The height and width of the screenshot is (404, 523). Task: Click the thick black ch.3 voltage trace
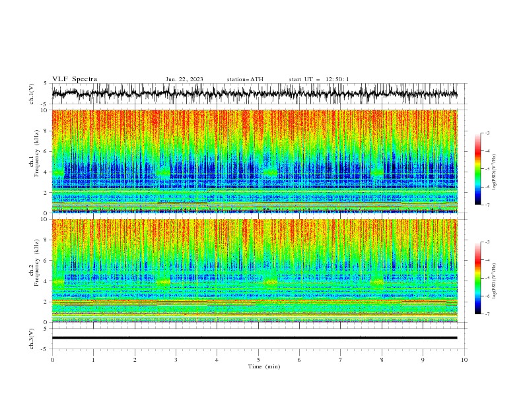pyautogui.click(x=254, y=338)
